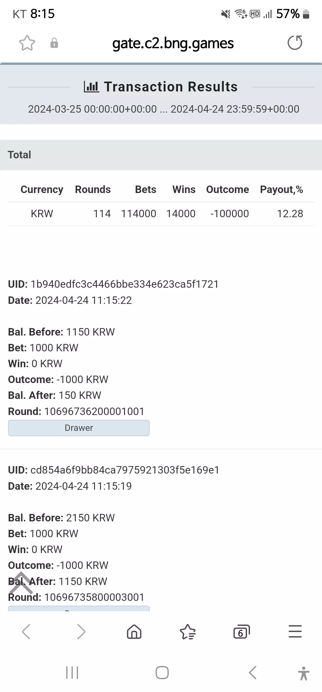Image resolution: width=322 pixels, height=692 pixels.
Task: Tap the Android system back button
Action: pos(253,673)
